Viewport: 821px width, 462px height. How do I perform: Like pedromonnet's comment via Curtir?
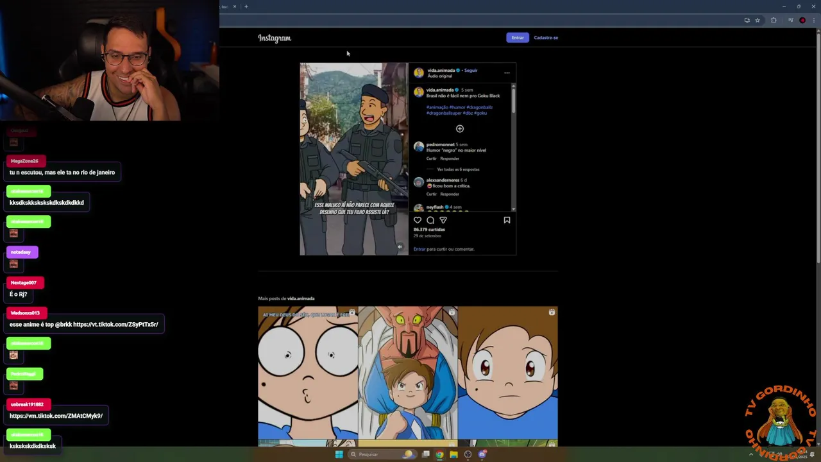pos(432,158)
